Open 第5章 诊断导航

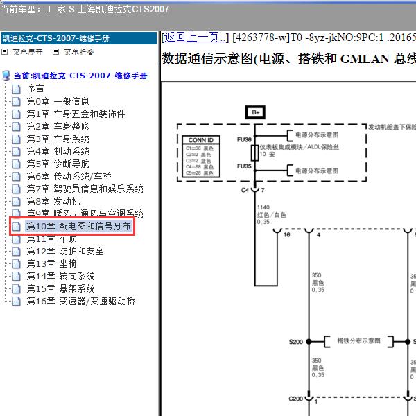[58, 164]
